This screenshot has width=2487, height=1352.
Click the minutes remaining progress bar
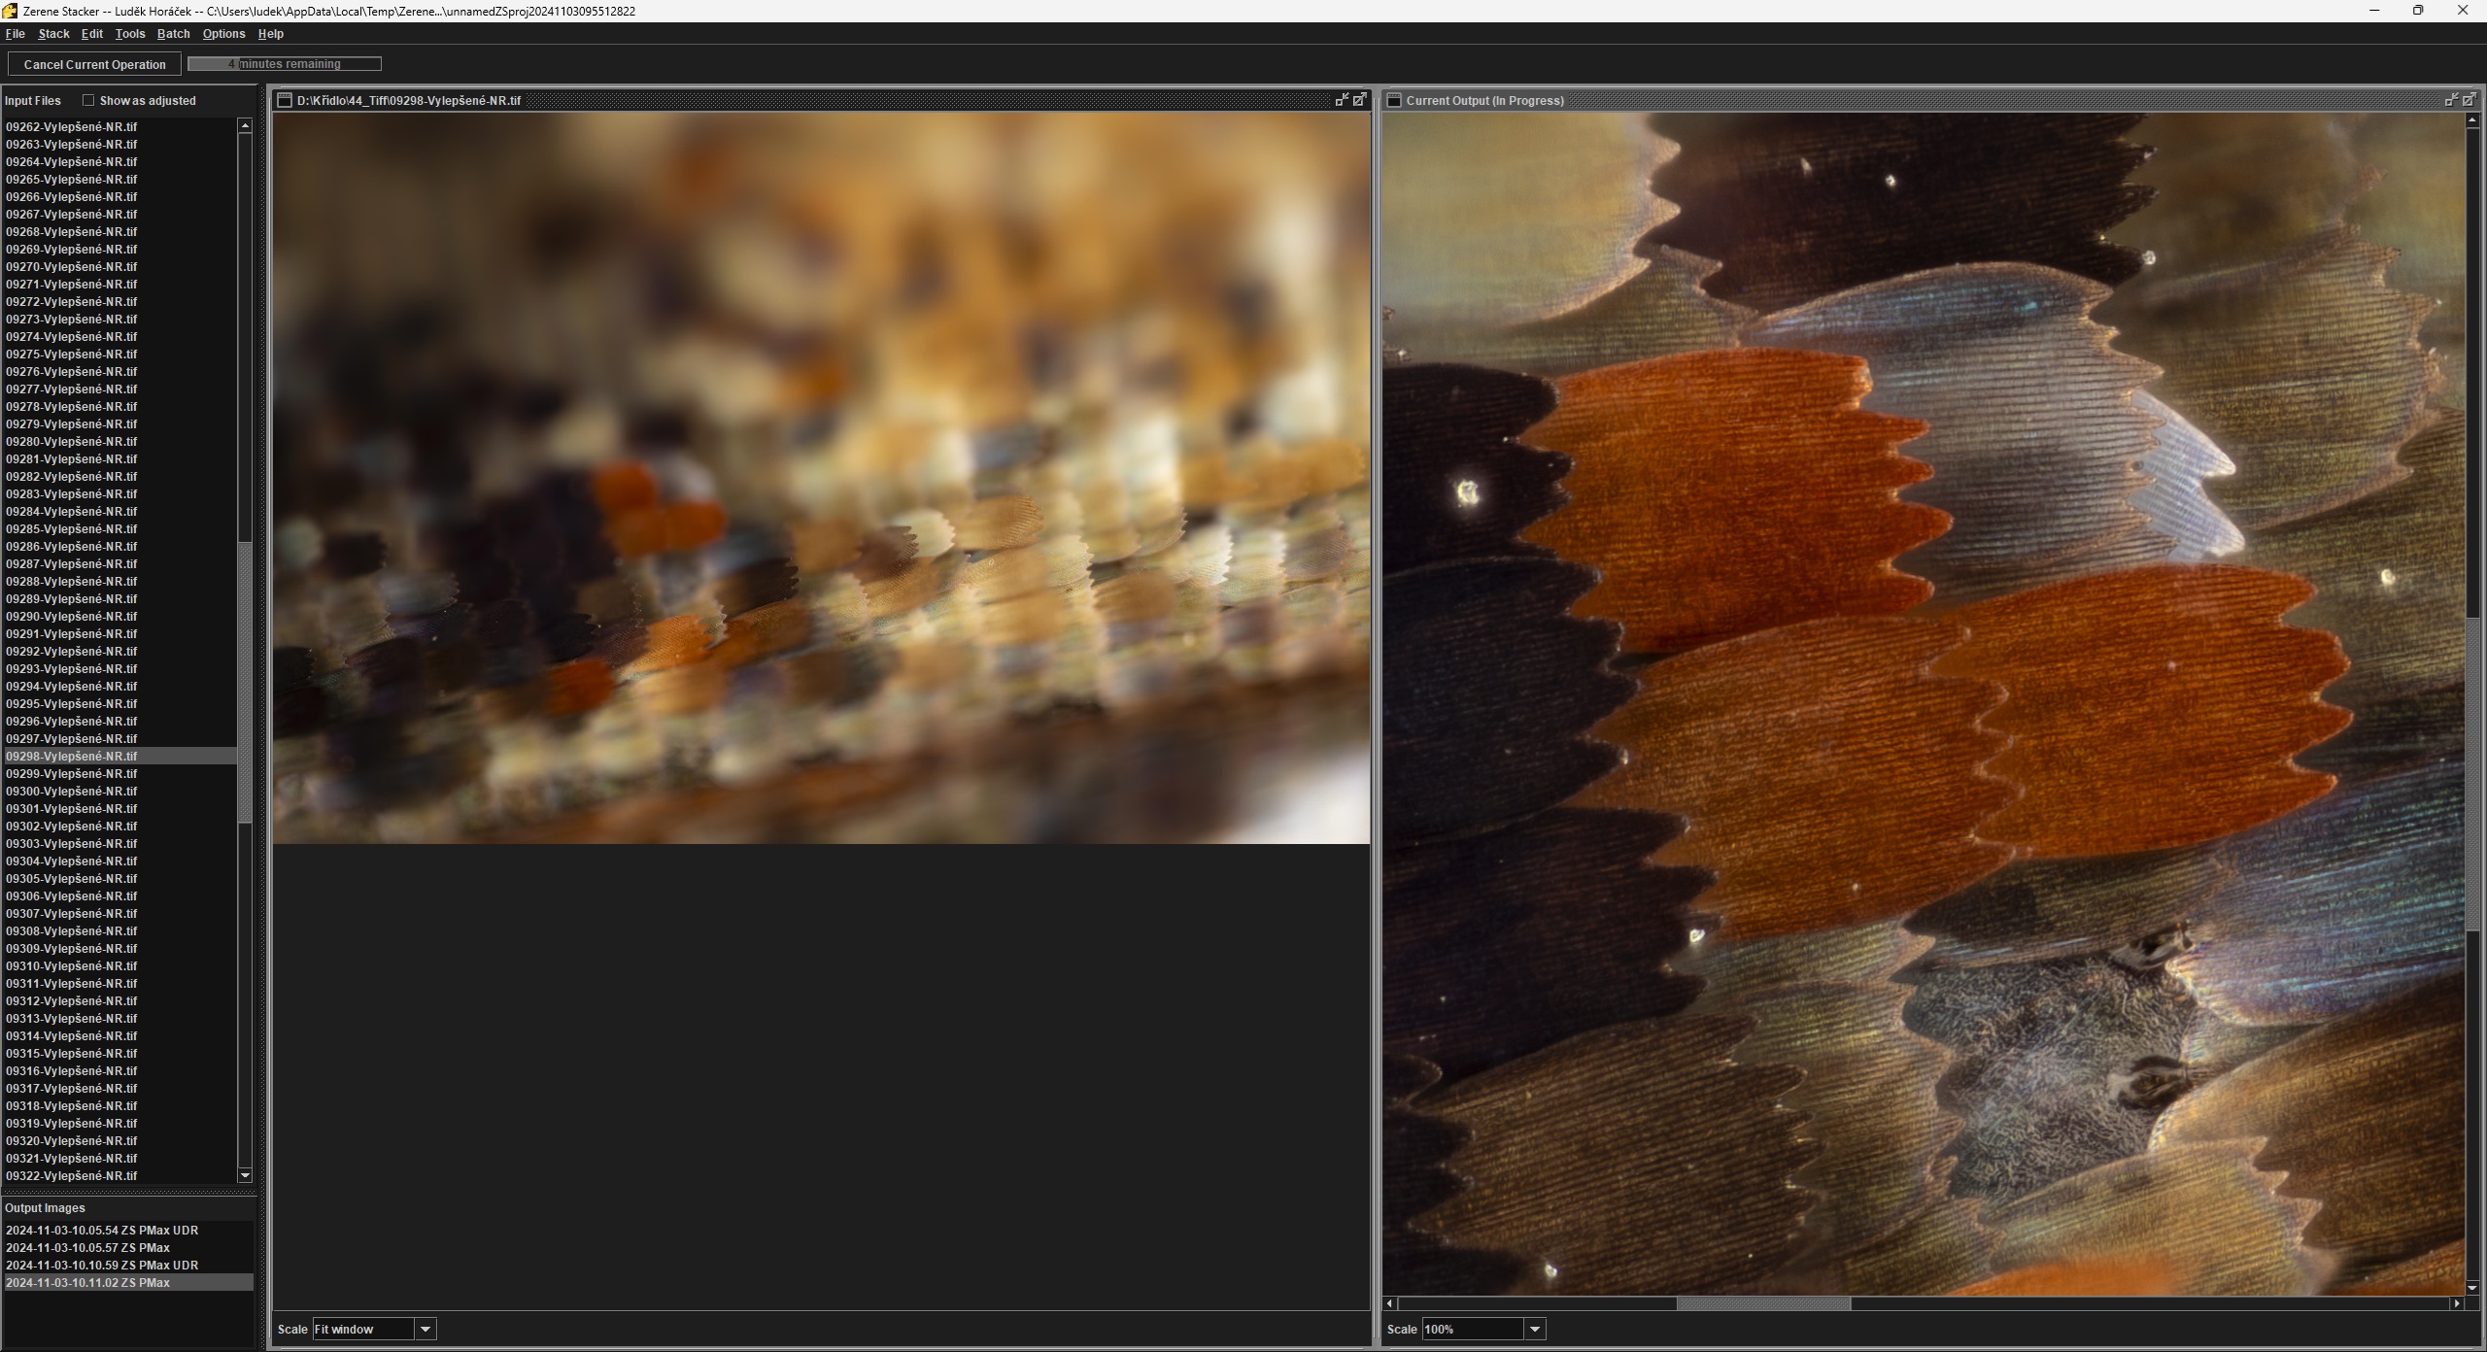285,64
